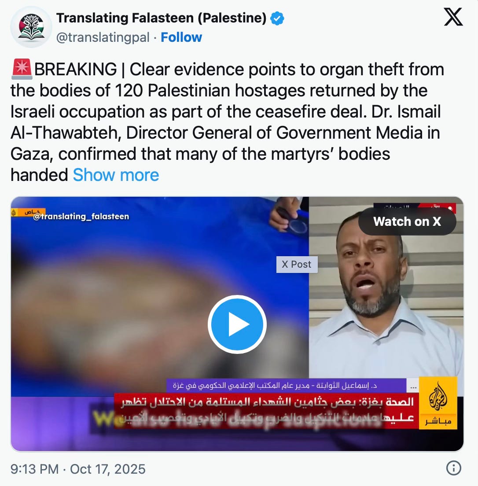Expand tweet text with Show more
Screen dimensions: 478x486
coord(116,175)
